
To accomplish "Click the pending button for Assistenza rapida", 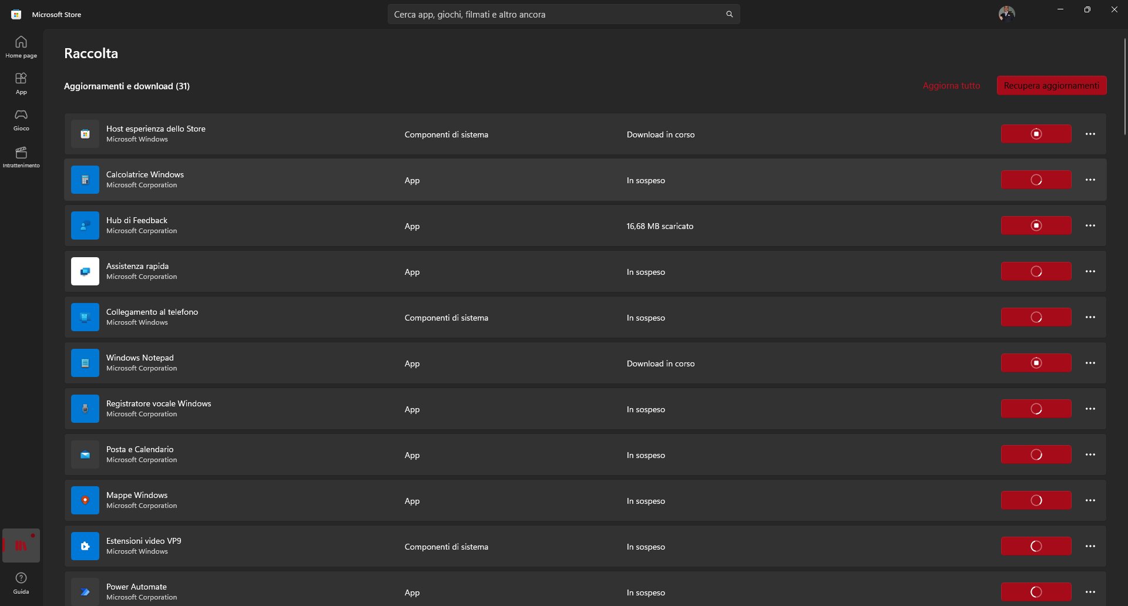I will 1036,271.
